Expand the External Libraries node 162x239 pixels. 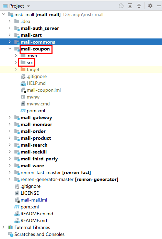pyautogui.click(x=3, y=227)
